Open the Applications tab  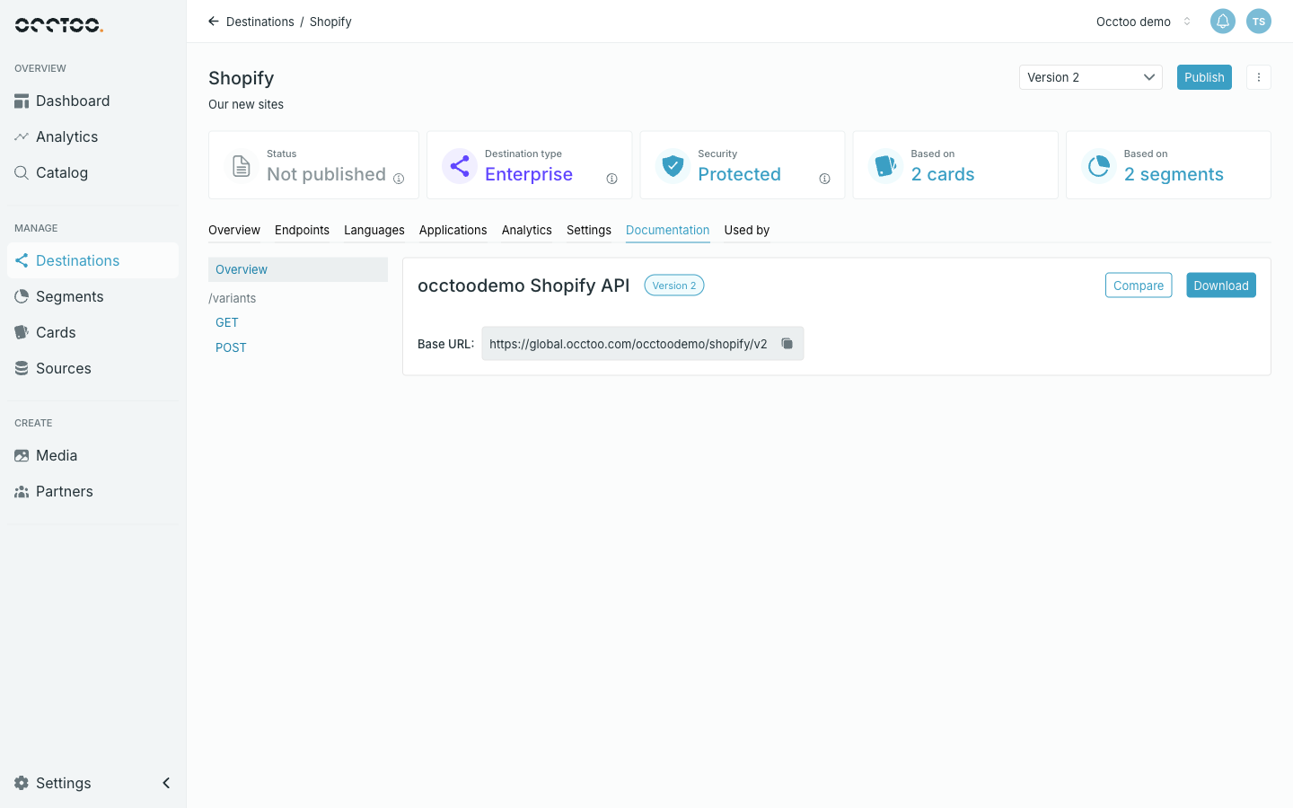(x=453, y=231)
